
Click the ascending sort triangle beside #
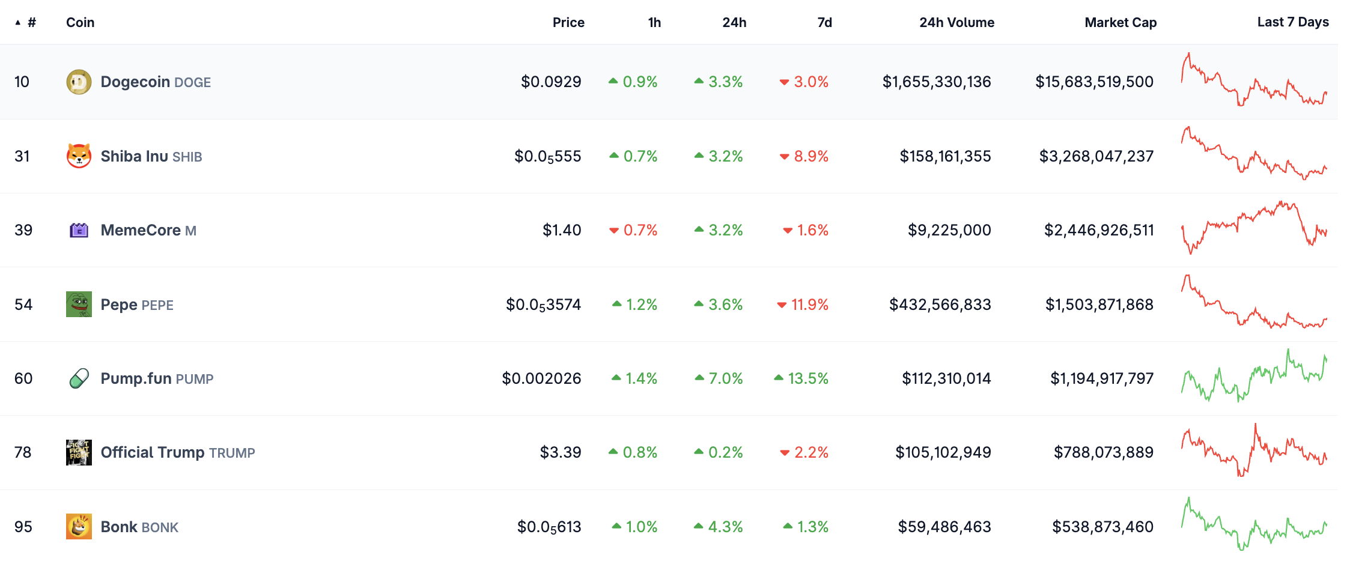[x=17, y=22]
